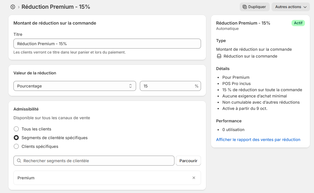The height and width of the screenshot is (193, 314).
Task: Click the magnifier icon in the segment search
Action: pyautogui.click(x=19, y=161)
